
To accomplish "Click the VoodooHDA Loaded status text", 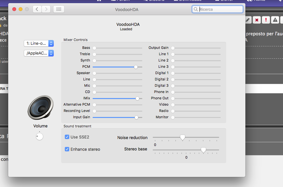I will [128, 26].
